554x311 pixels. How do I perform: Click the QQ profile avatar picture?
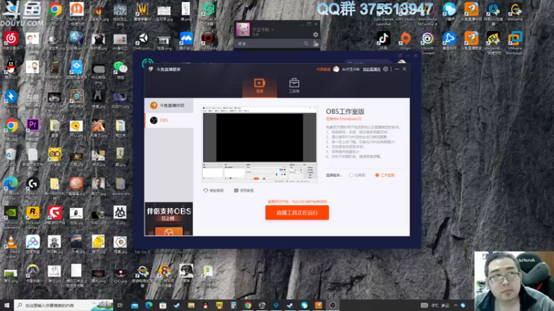(243, 30)
